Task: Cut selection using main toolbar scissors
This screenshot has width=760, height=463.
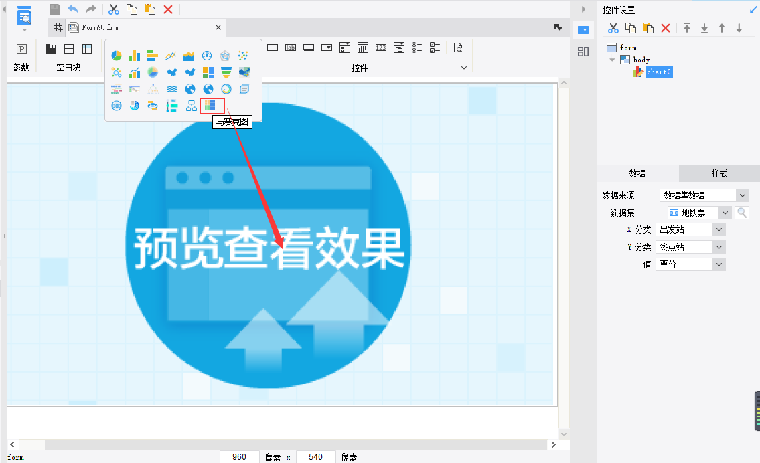Action: 113,9
